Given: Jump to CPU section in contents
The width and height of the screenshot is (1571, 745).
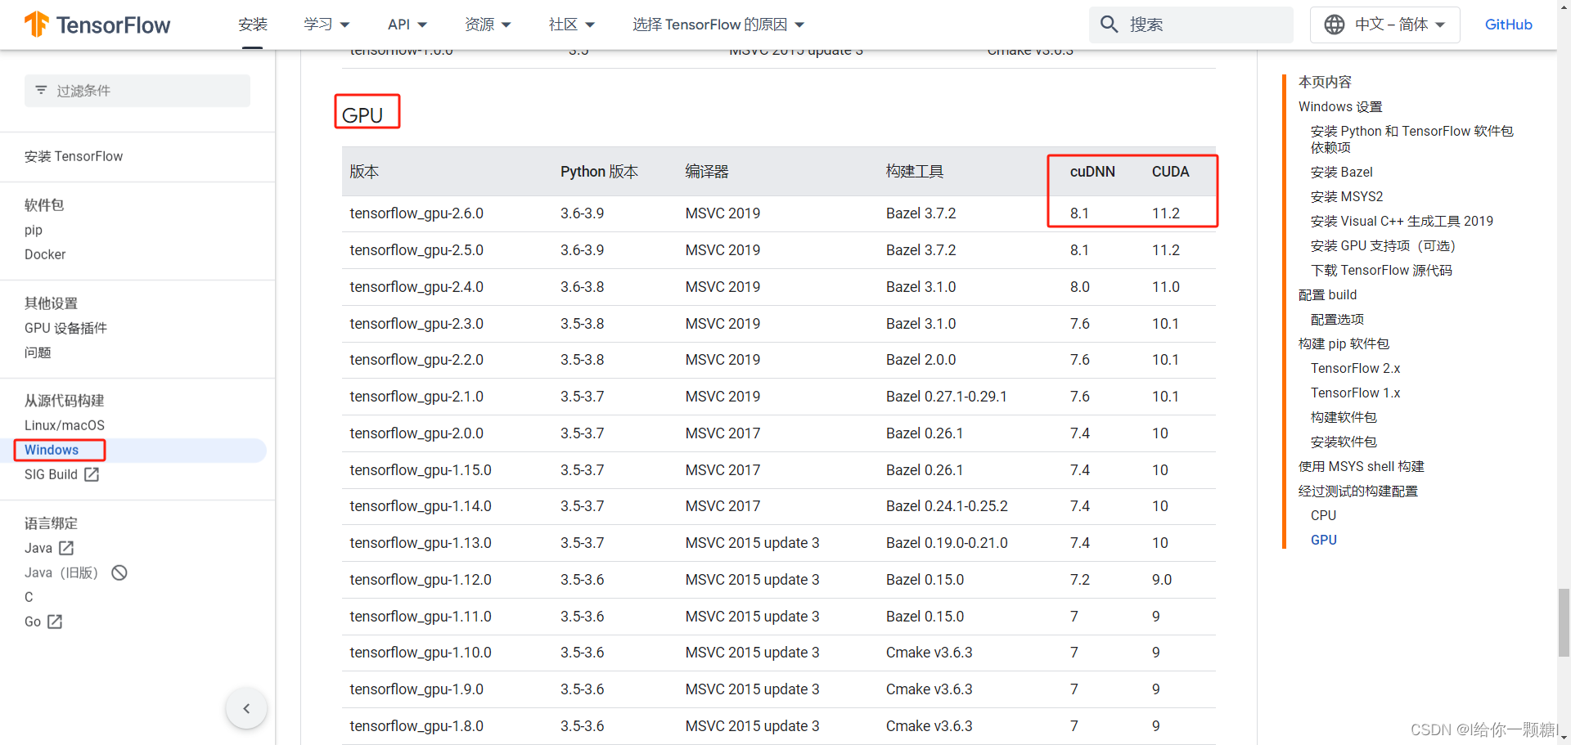Looking at the screenshot, I should [1323, 515].
